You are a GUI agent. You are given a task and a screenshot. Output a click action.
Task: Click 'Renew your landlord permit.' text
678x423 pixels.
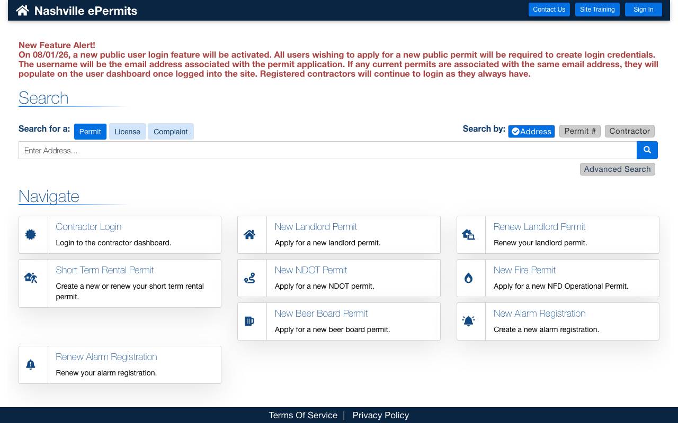(x=540, y=243)
